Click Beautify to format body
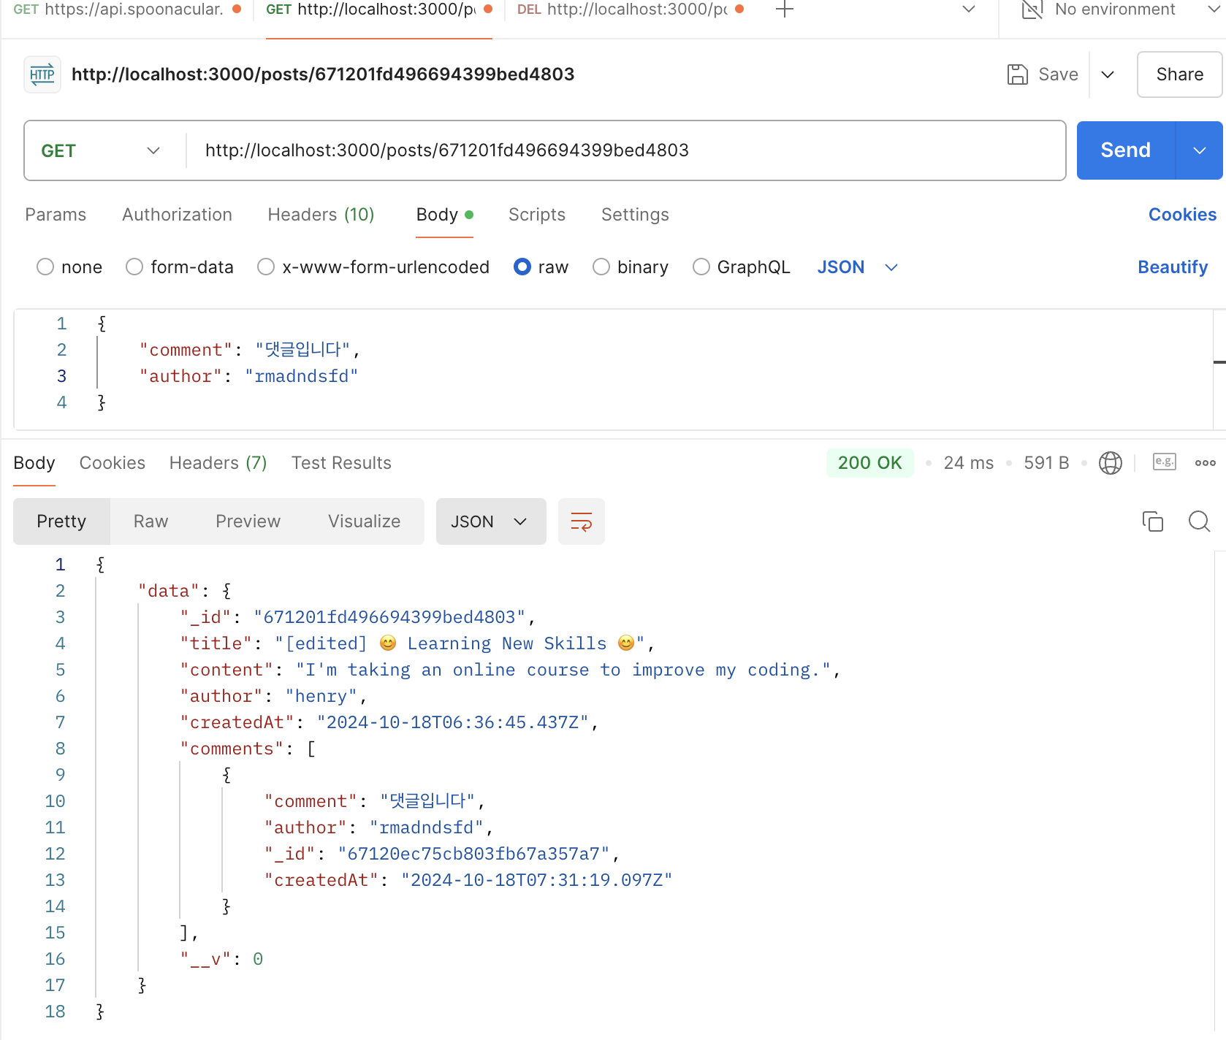This screenshot has width=1226, height=1040. (x=1172, y=267)
